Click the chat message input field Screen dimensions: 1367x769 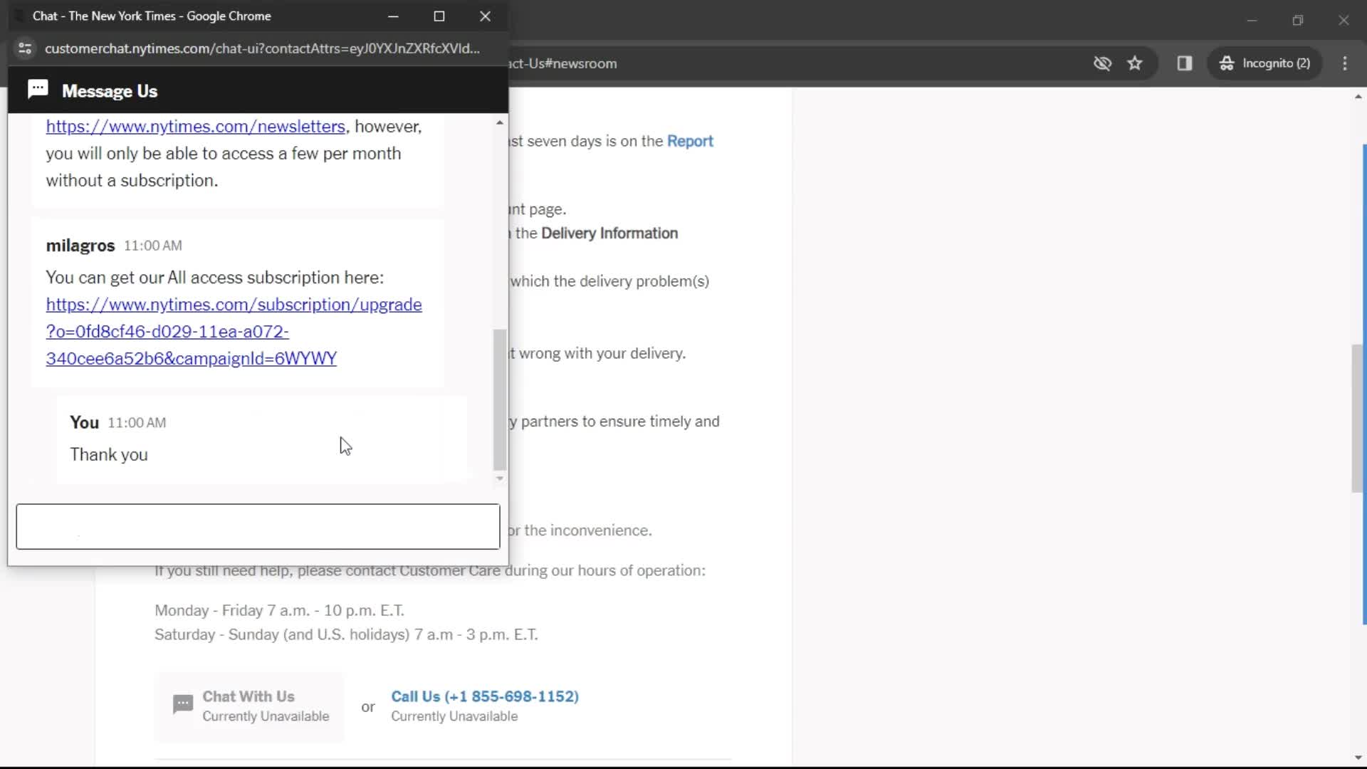pyautogui.click(x=258, y=527)
